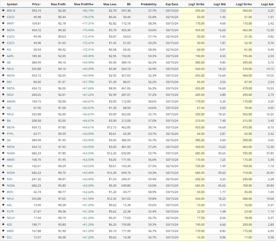This screenshot has height=241, width=276.
Task: Sort by BE column header
Action: [129, 4]
